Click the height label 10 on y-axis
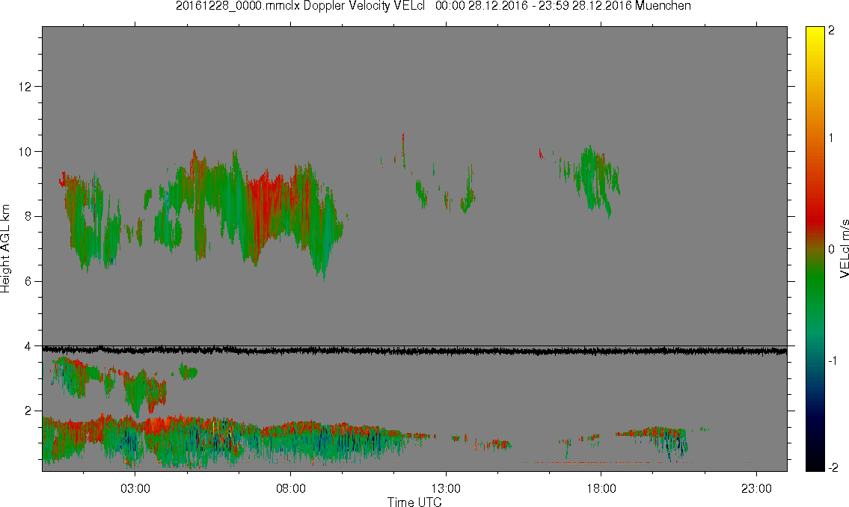 [25, 152]
